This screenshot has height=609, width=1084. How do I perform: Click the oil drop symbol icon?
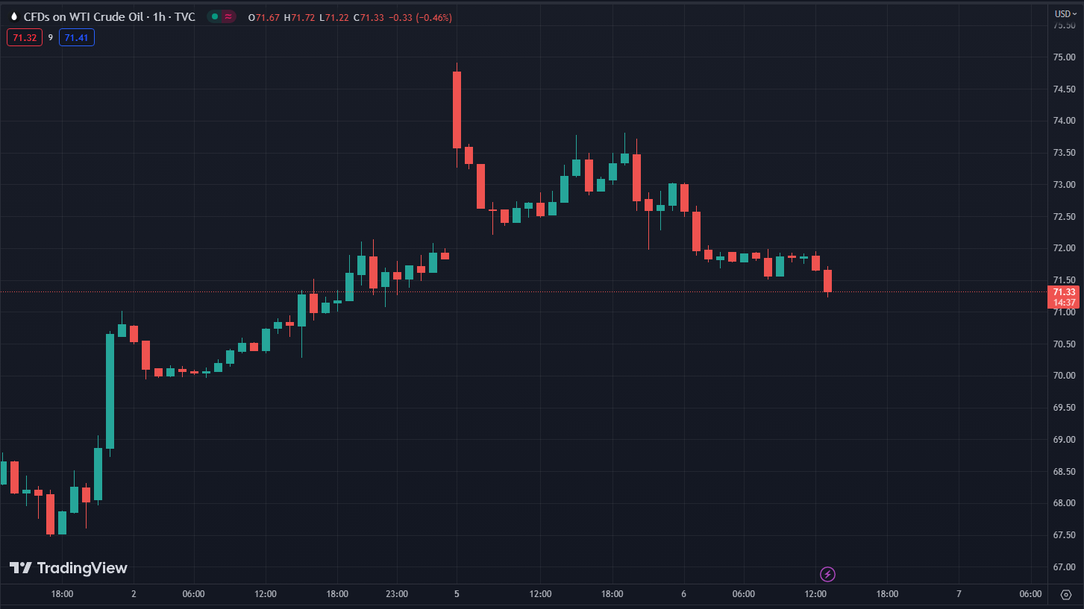(x=13, y=16)
